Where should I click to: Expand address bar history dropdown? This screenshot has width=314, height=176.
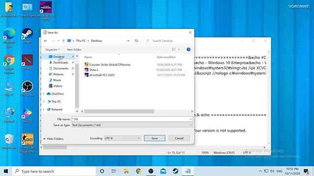[128, 41]
